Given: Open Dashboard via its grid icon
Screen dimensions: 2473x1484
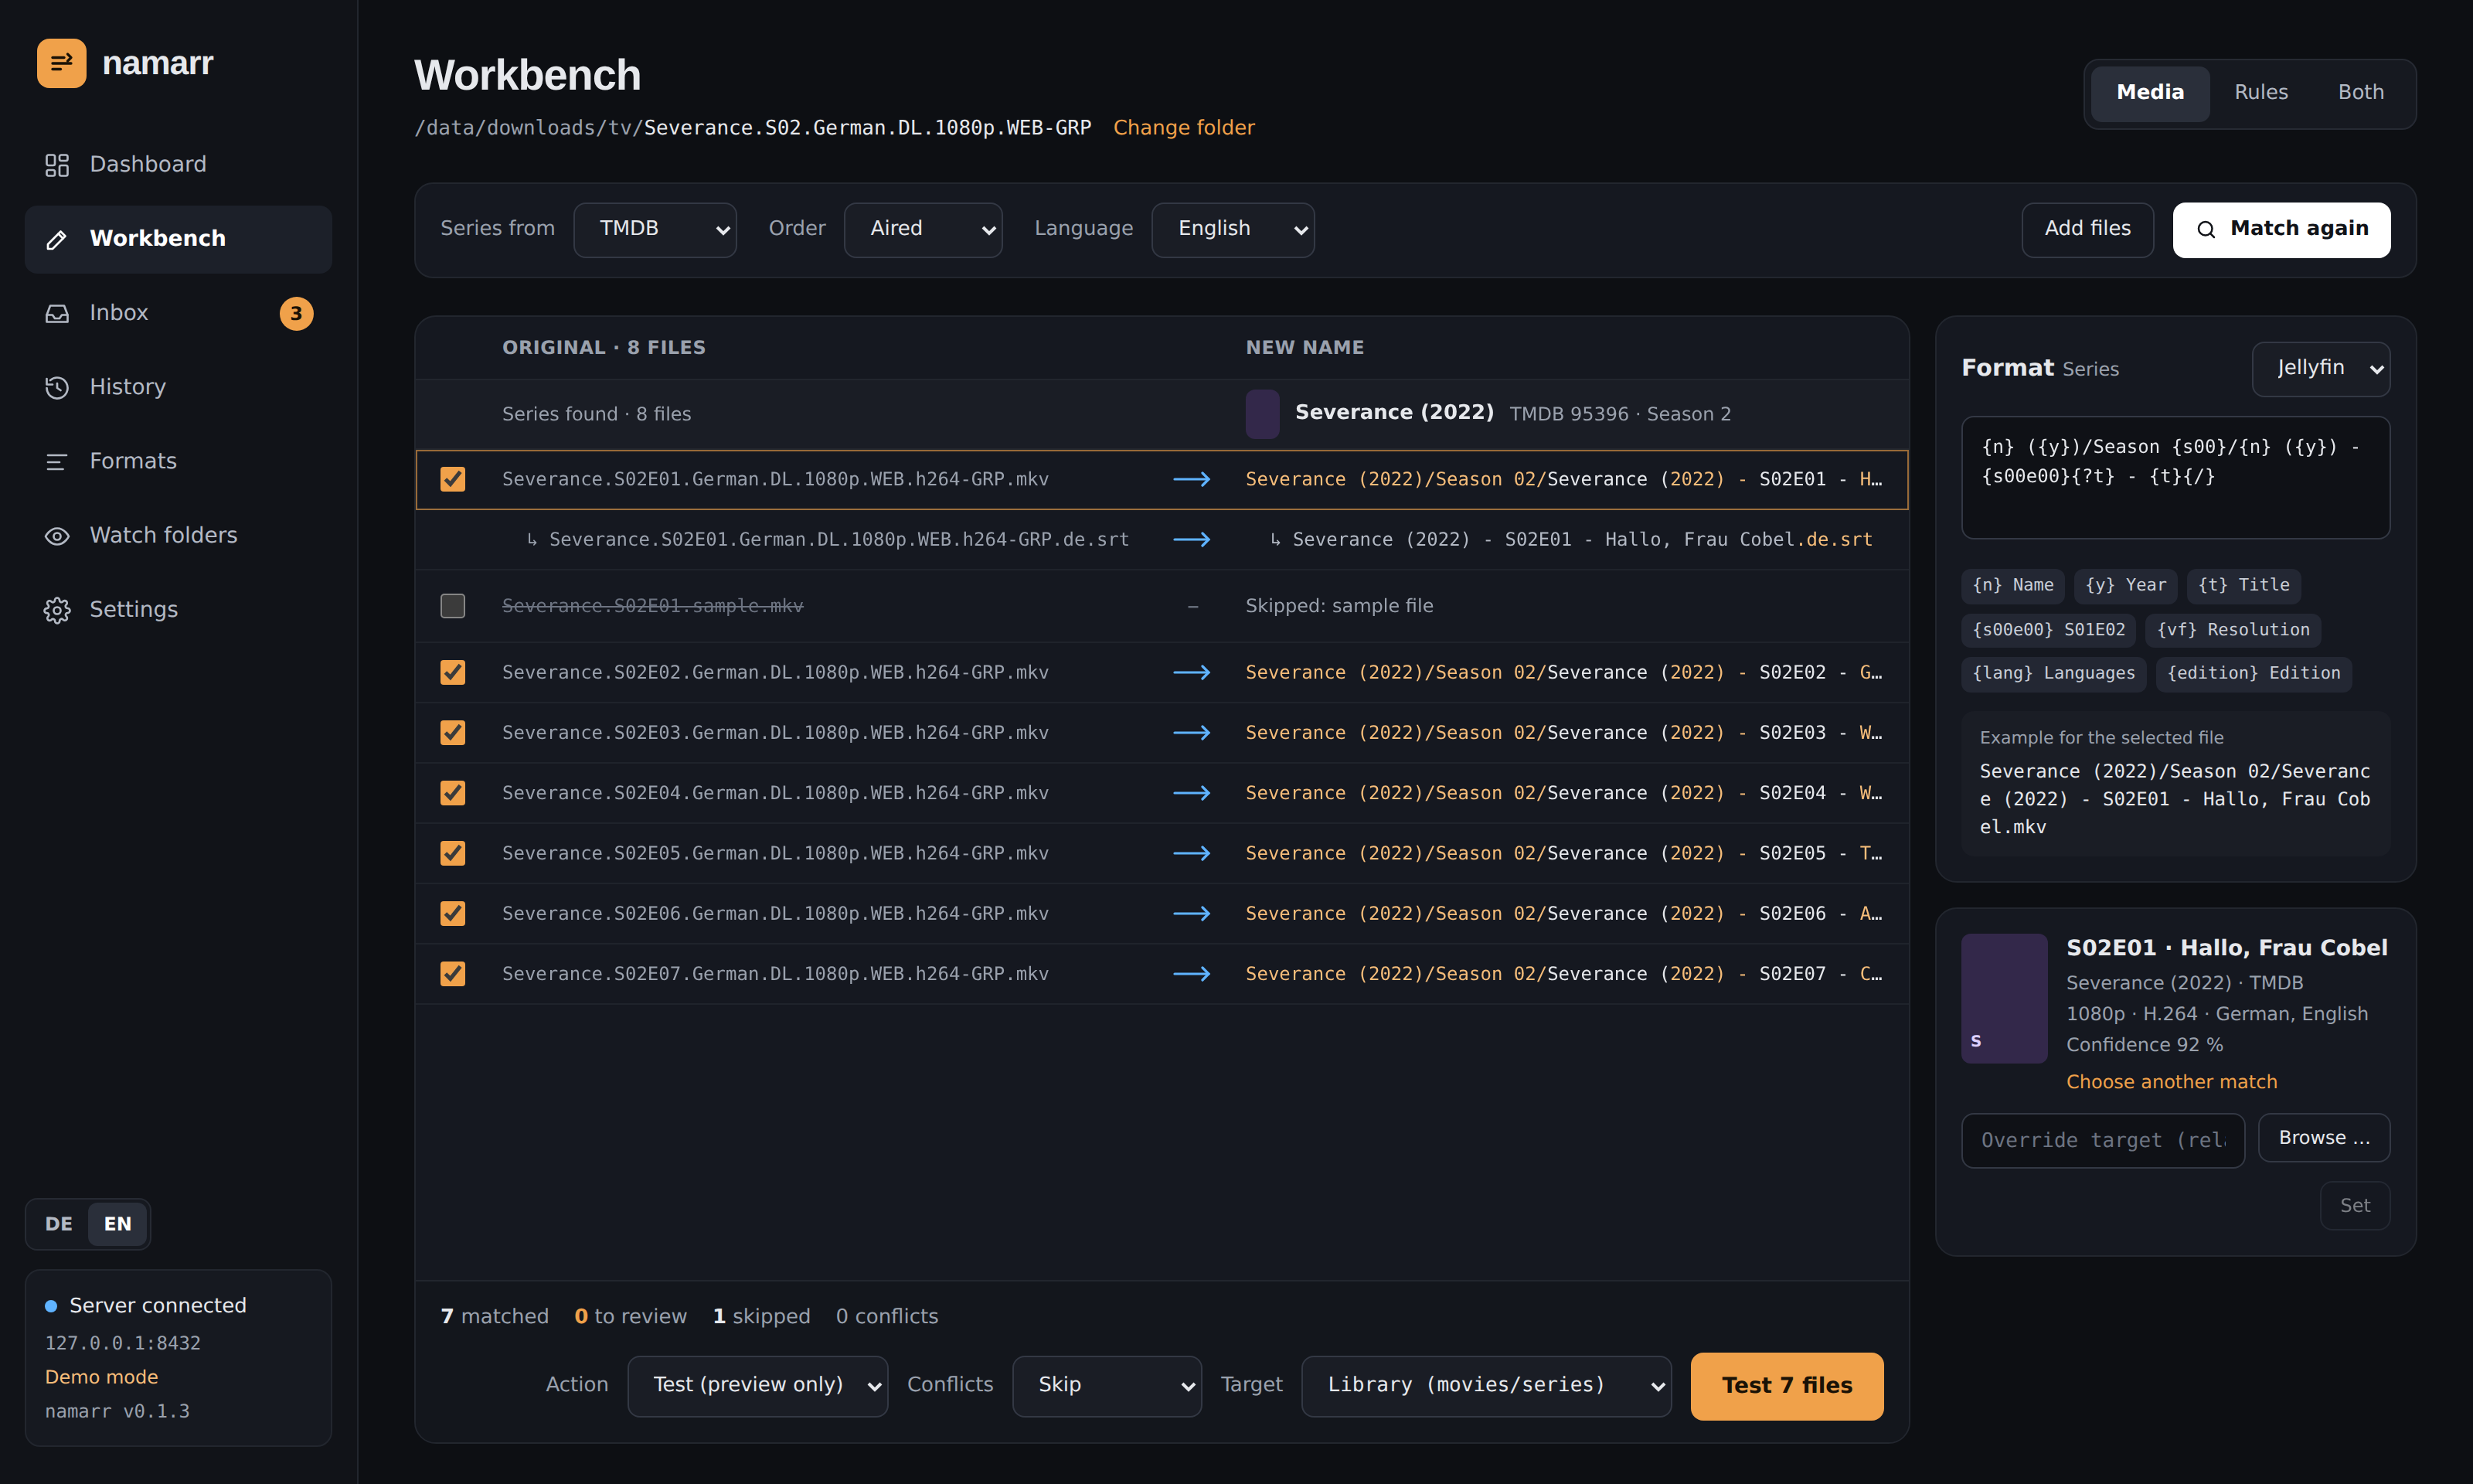Looking at the screenshot, I should coord(57,165).
